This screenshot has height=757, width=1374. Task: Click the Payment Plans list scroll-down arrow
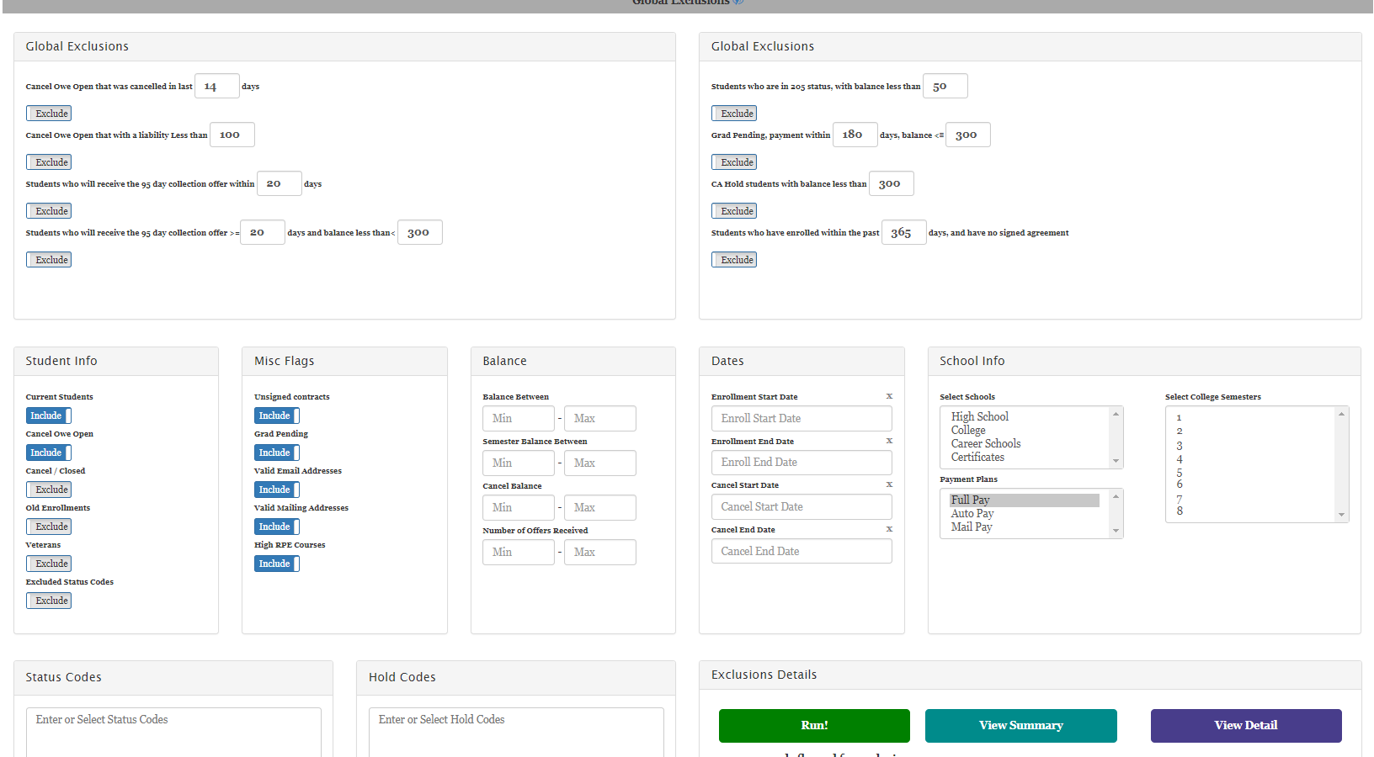pyautogui.click(x=1116, y=531)
